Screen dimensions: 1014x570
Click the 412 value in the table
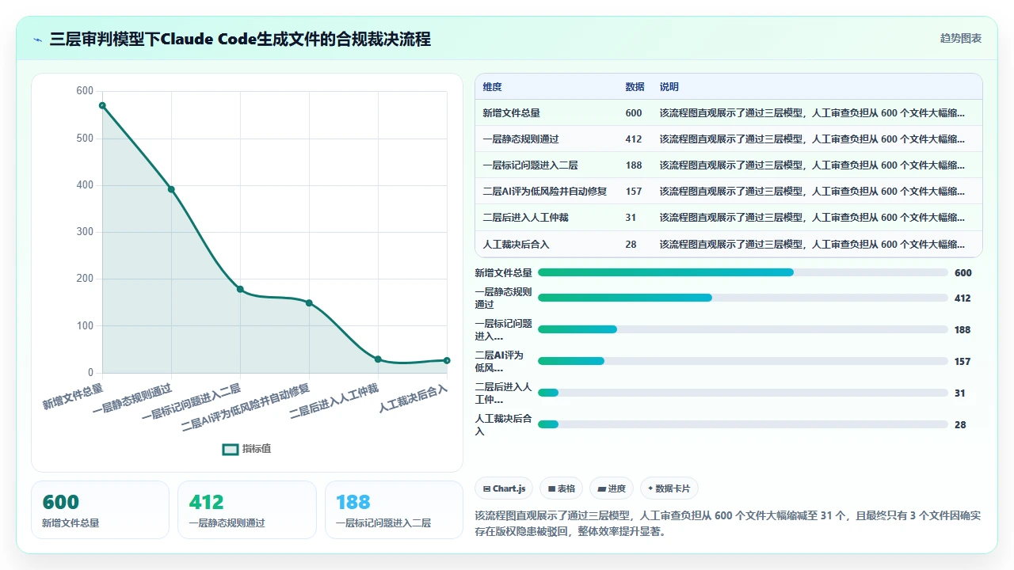(x=634, y=139)
